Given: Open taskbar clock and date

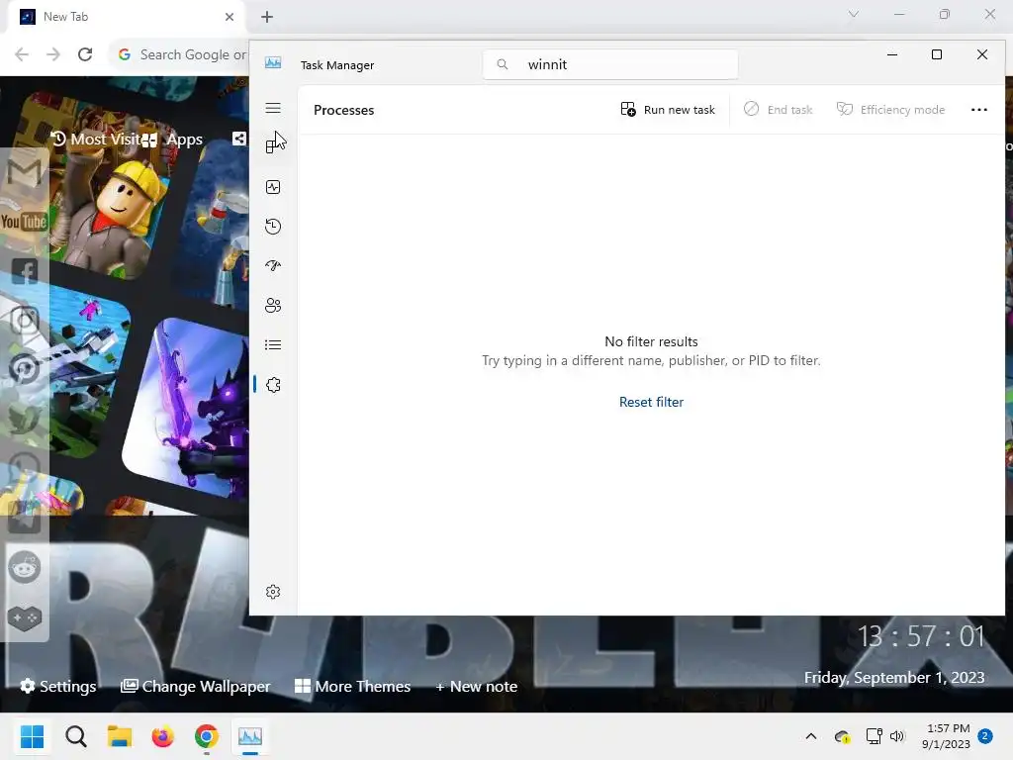Looking at the screenshot, I should pos(947,736).
